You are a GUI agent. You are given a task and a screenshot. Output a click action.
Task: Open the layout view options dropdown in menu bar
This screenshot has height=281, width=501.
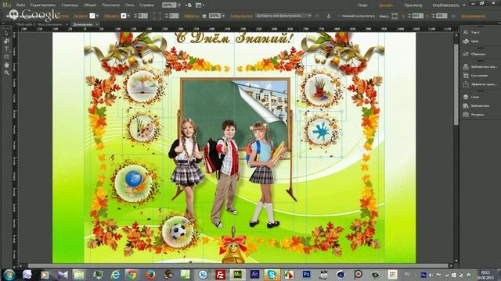tap(200, 5)
